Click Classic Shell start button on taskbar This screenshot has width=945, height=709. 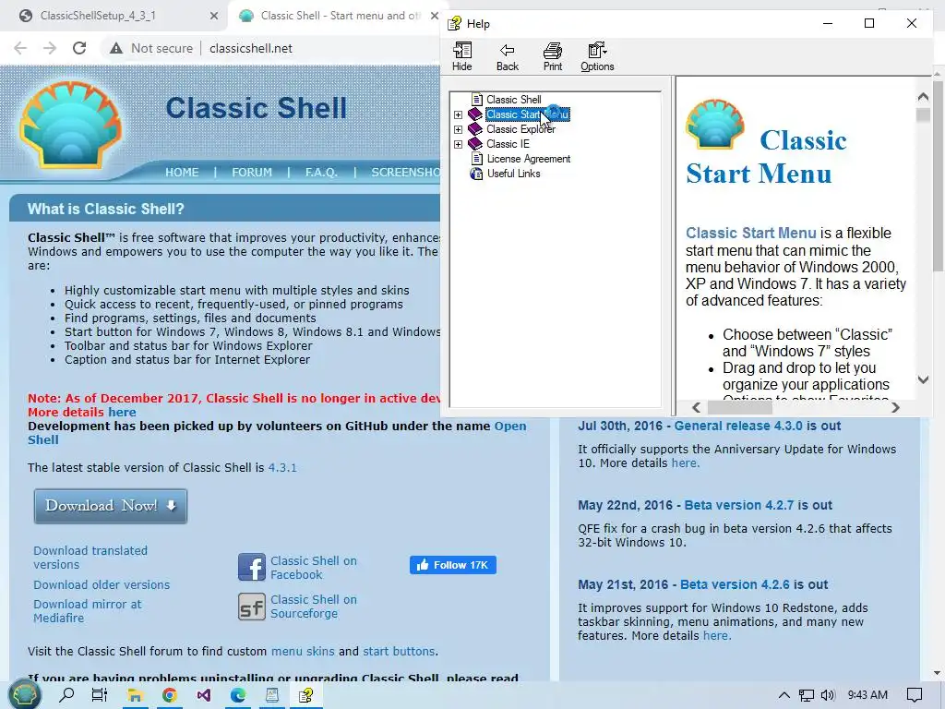(x=24, y=695)
